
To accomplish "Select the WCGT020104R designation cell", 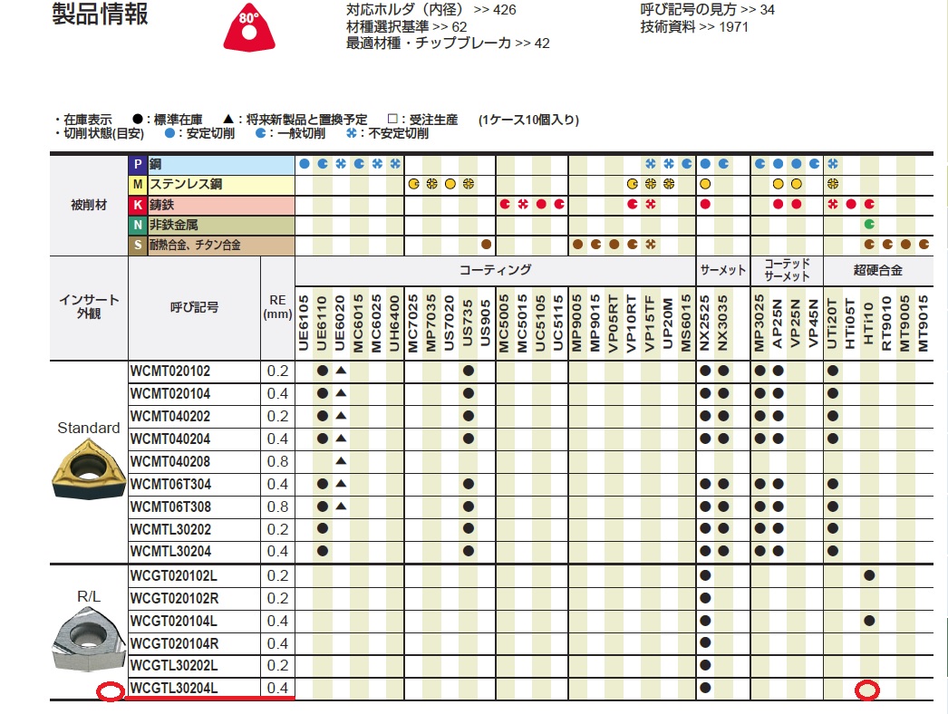I will (x=194, y=644).
